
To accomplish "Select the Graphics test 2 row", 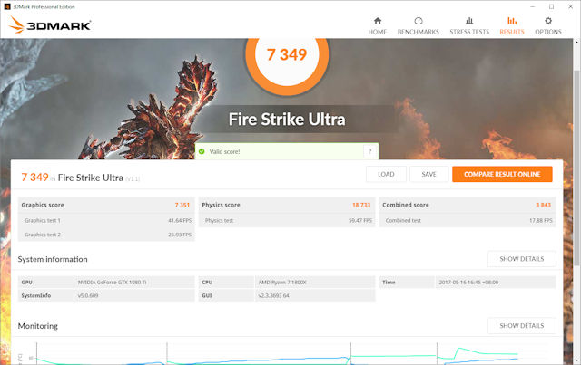I will [106, 235].
